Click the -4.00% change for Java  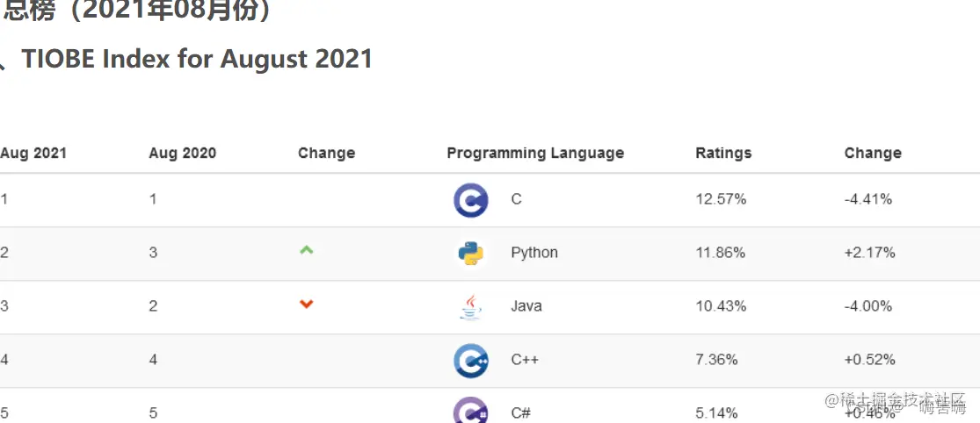[x=867, y=306]
